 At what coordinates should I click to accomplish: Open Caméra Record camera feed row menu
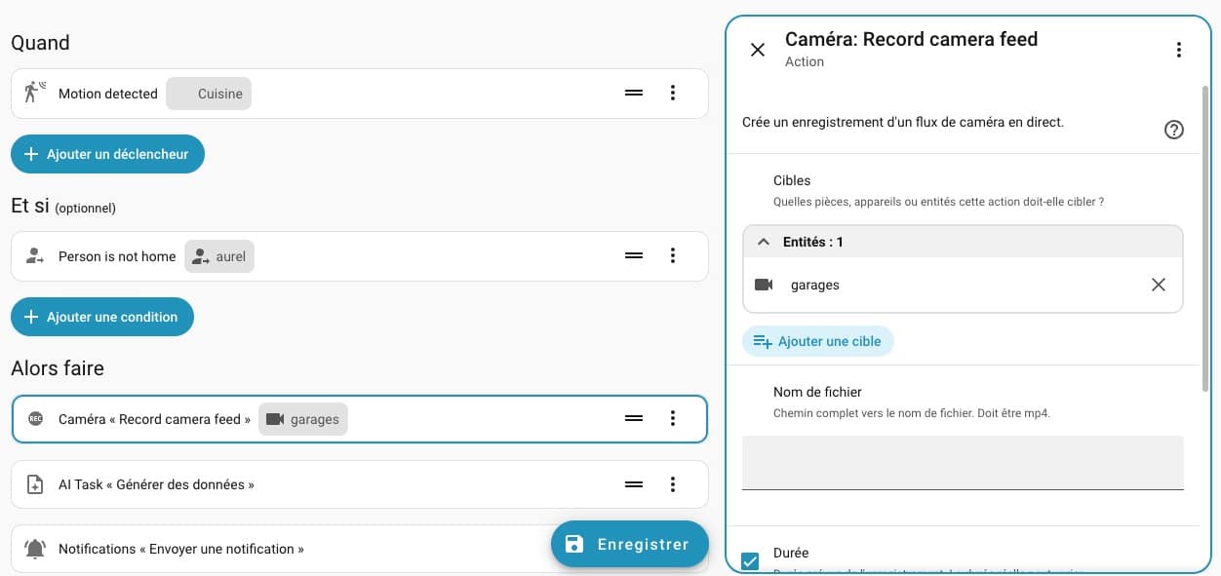672,419
